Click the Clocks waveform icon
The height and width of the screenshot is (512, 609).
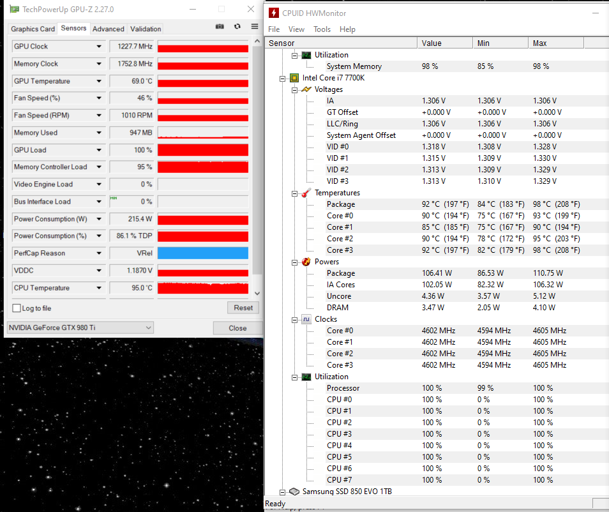(306, 319)
